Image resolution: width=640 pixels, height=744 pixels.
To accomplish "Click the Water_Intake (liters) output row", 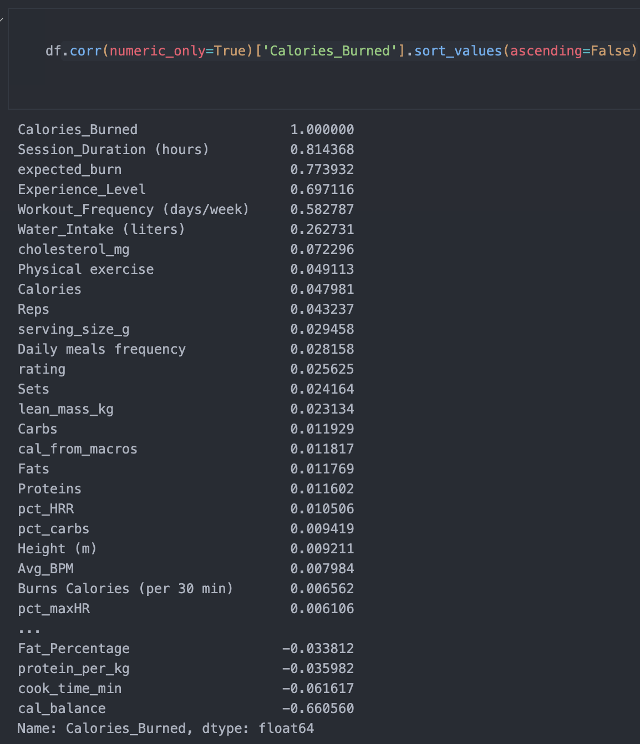I will click(x=101, y=230).
